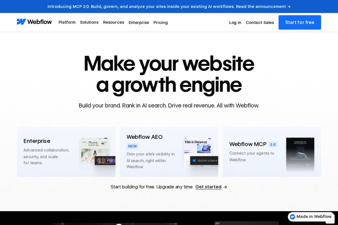Viewport: 338px width, 225px height.
Task: Open the Resources menu
Action: coord(114,22)
